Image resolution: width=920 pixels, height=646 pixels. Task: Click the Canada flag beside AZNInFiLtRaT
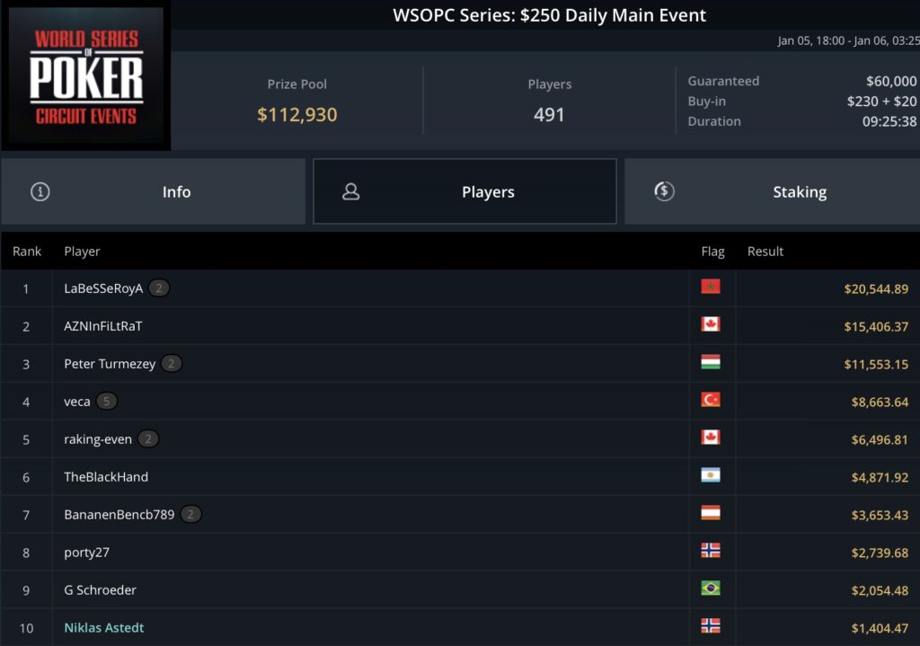pyautogui.click(x=711, y=323)
